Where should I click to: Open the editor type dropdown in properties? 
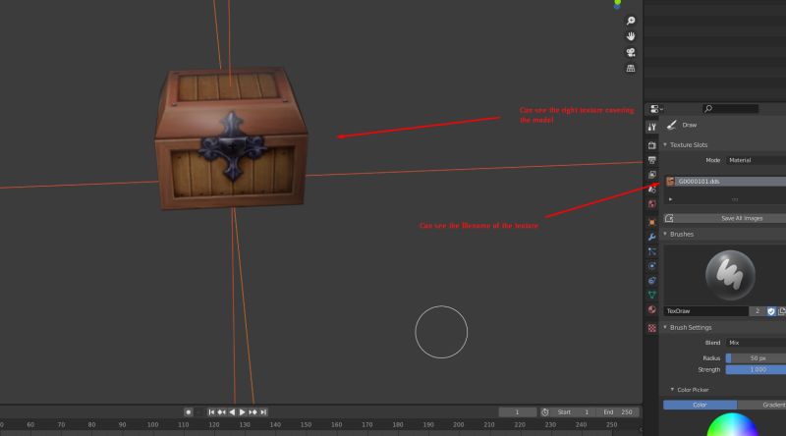point(656,109)
